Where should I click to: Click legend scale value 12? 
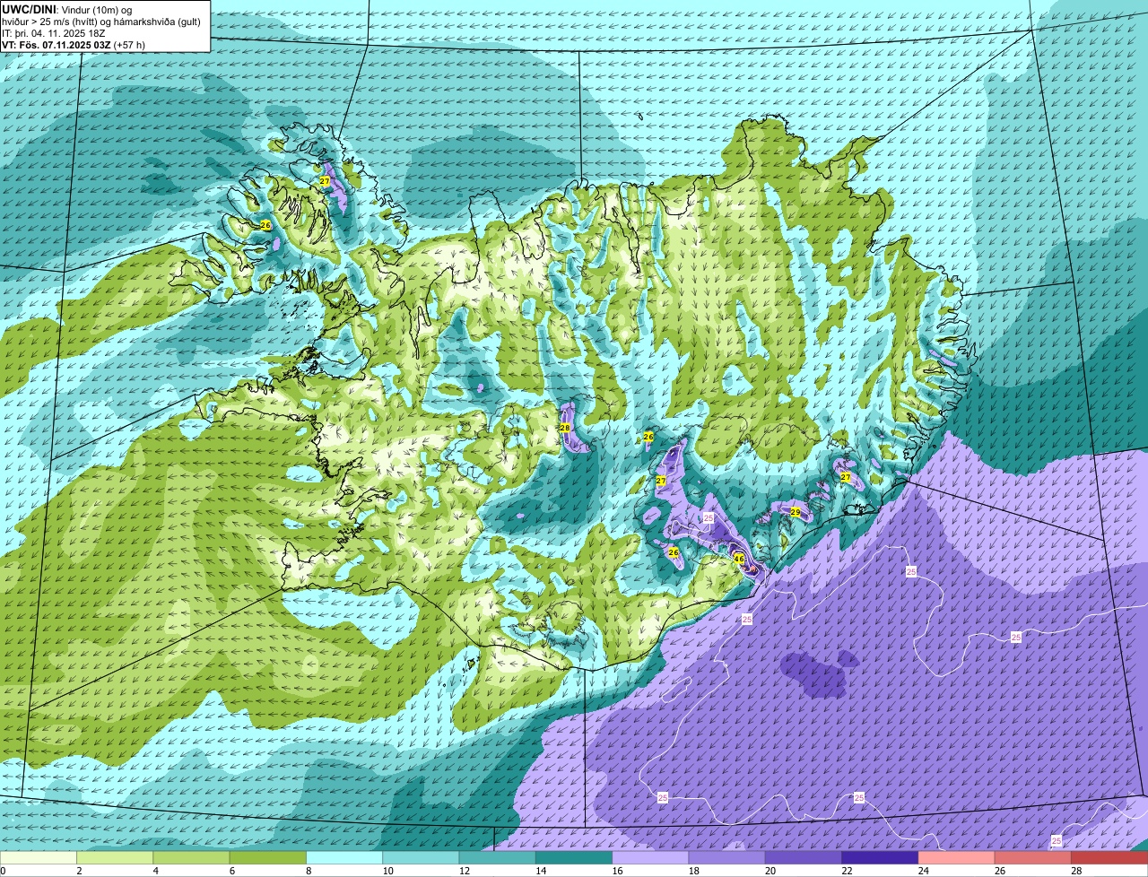[464, 871]
